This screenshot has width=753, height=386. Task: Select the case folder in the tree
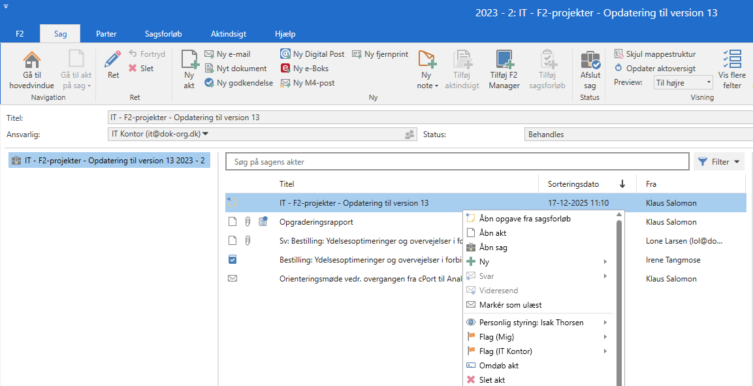coord(110,161)
